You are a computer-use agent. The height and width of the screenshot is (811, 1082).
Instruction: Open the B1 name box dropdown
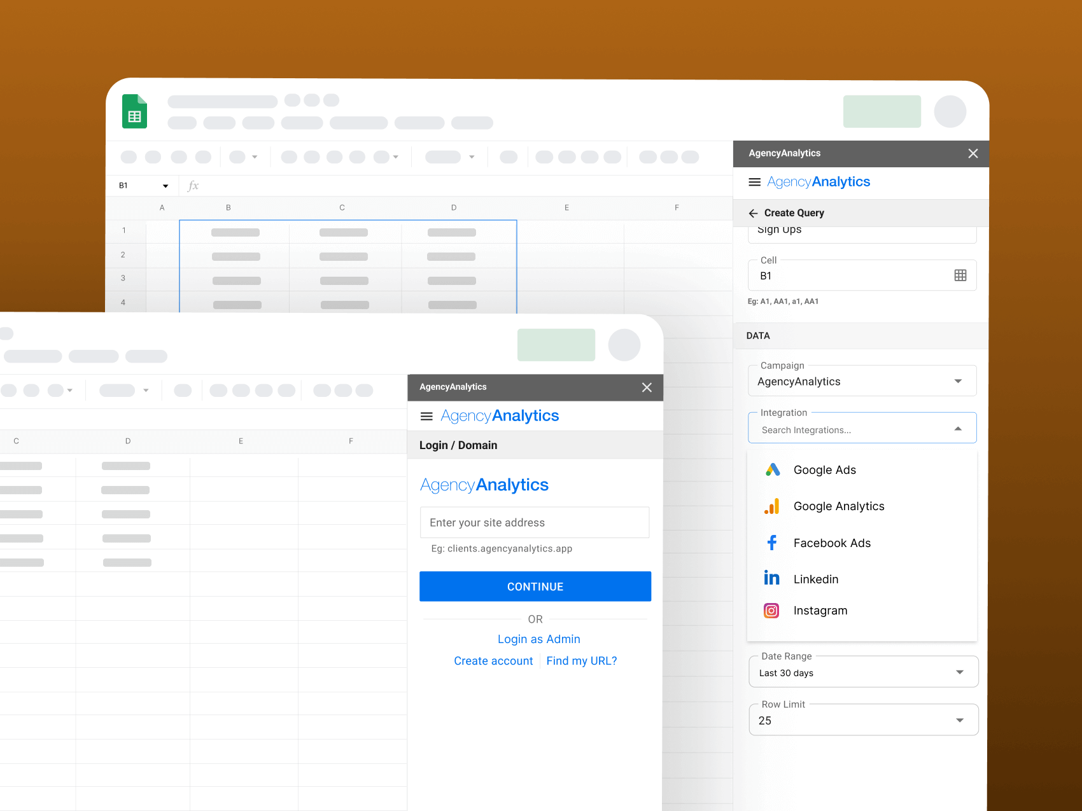coord(165,186)
